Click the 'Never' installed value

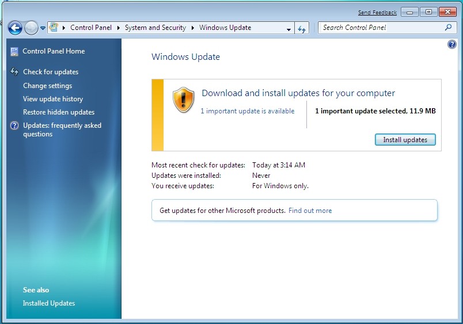[261, 176]
